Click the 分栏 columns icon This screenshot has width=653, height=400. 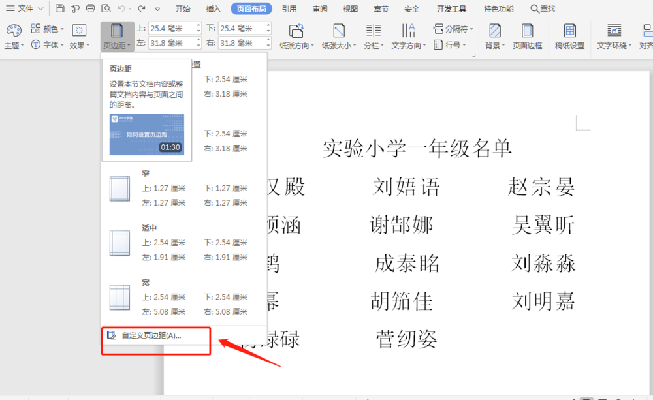[373, 31]
